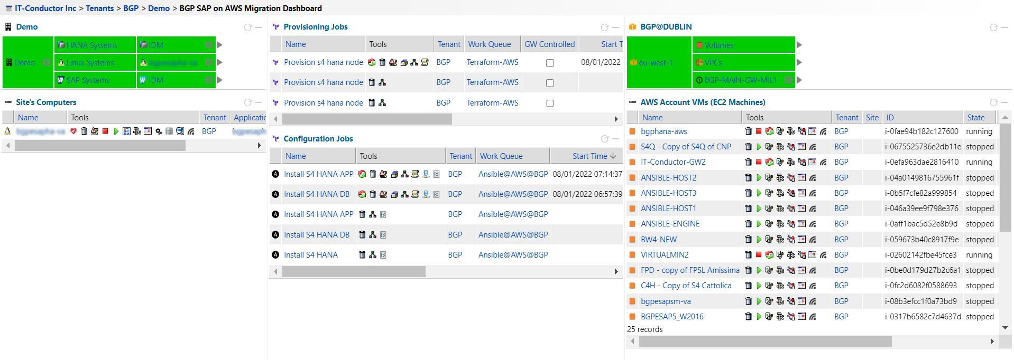1014x360 pixels.
Task: Expand the arrow next to BGP-MAIN-GW-MIL1
Action: pos(799,80)
